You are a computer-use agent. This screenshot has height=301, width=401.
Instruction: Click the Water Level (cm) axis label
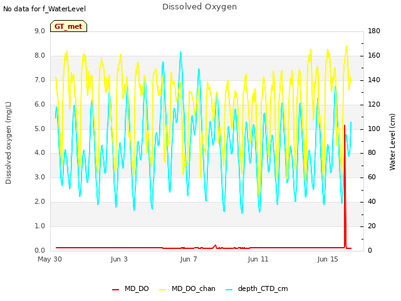[392, 142]
